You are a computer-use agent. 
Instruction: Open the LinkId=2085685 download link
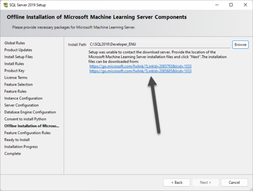click(x=140, y=71)
